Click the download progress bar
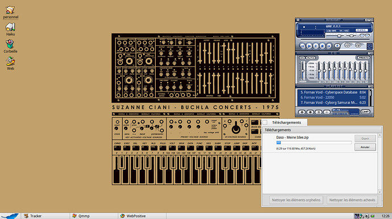This screenshot has width=392, height=219. click(x=314, y=143)
